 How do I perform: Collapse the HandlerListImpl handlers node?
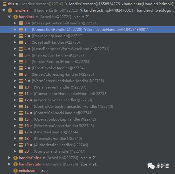(x=4, y=10)
